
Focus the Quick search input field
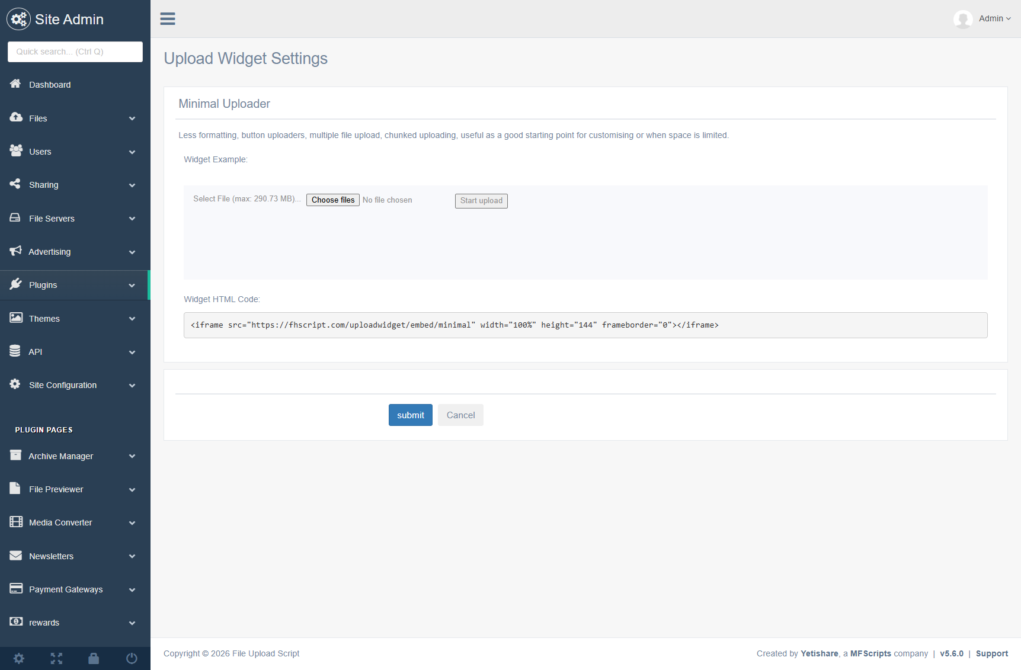pyautogui.click(x=75, y=52)
